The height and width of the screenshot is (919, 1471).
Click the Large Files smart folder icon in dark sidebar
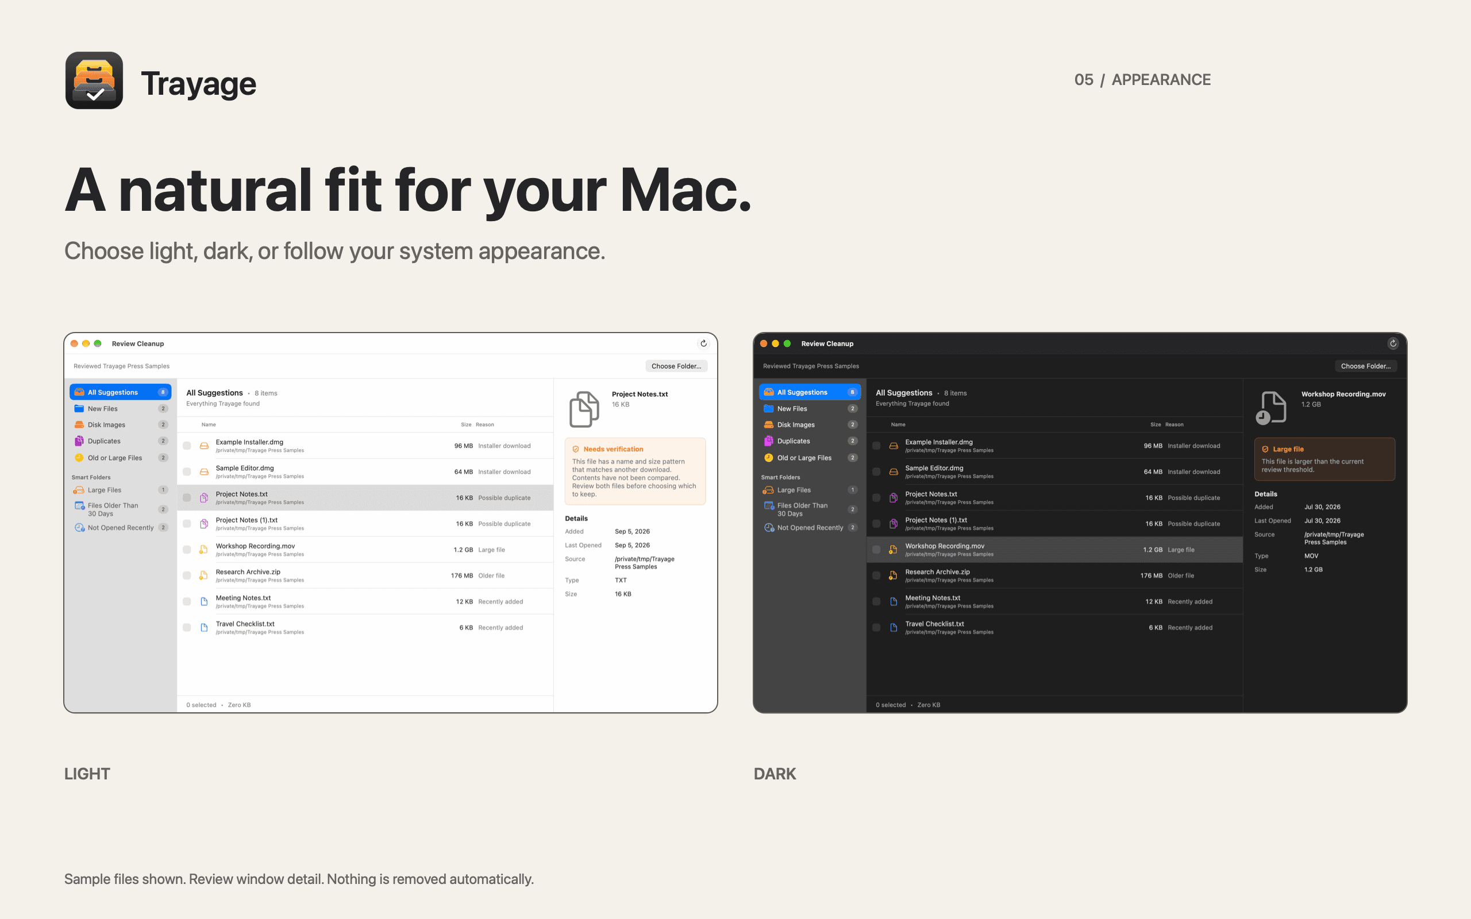pos(768,490)
